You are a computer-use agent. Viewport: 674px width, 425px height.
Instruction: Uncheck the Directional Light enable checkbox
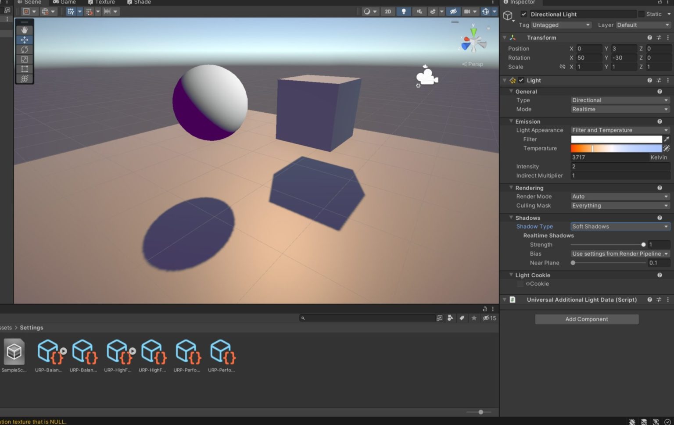(523, 14)
